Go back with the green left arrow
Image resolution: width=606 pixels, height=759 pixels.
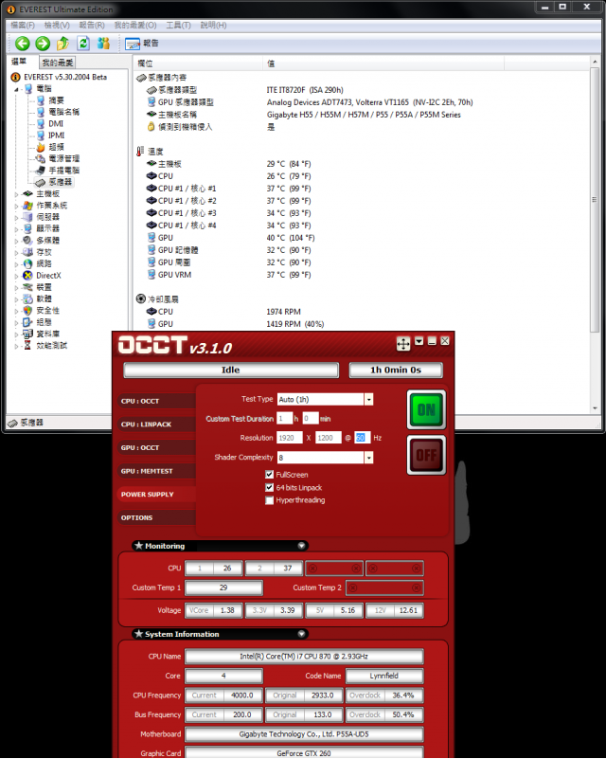pos(22,44)
